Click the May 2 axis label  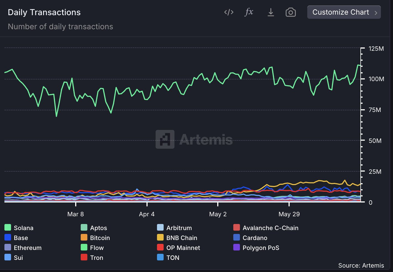pyautogui.click(x=218, y=214)
